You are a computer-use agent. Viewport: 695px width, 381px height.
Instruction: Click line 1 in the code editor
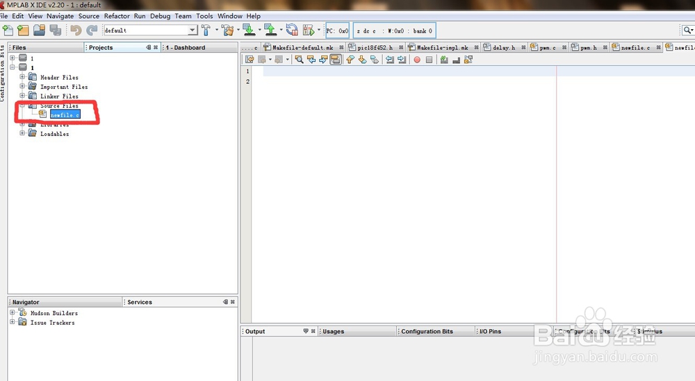[479, 71]
